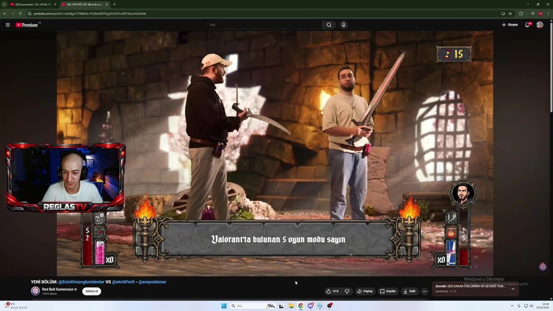The image size is (553, 311).
Task: Close the 'bumeramk : EFE UYGAC' tab
Action: pos(55,4)
